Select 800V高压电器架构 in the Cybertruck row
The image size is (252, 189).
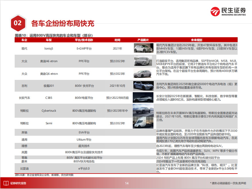tap(84, 111)
